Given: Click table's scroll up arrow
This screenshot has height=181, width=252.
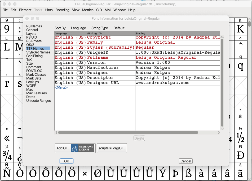Looking at the screenshot, I should [222, 37].
